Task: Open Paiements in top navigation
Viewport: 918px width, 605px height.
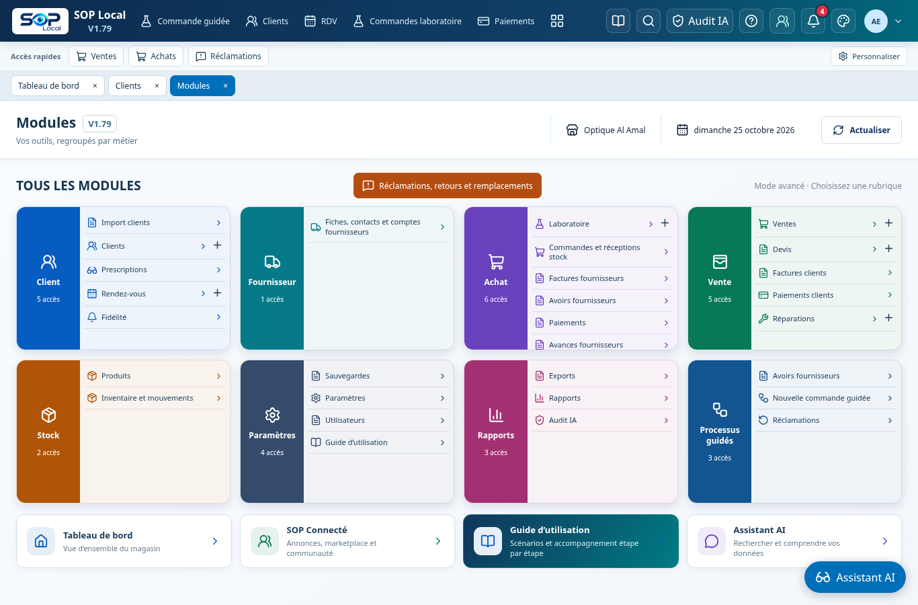Action: (506, 21)
